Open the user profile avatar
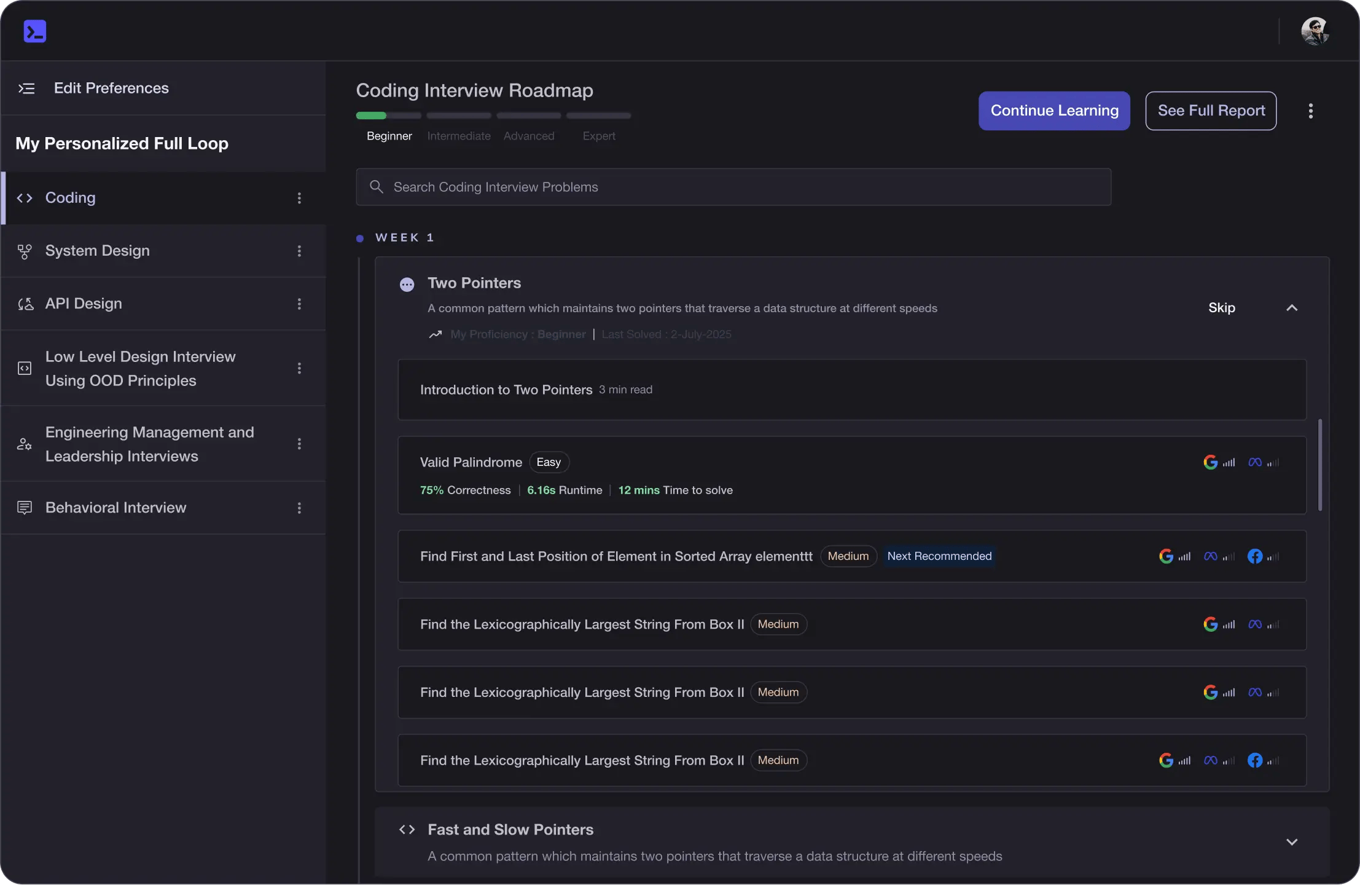 (1315, 31)
